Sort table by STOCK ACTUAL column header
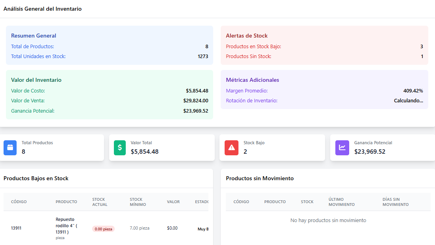435x245 pixels. [99, 202]
